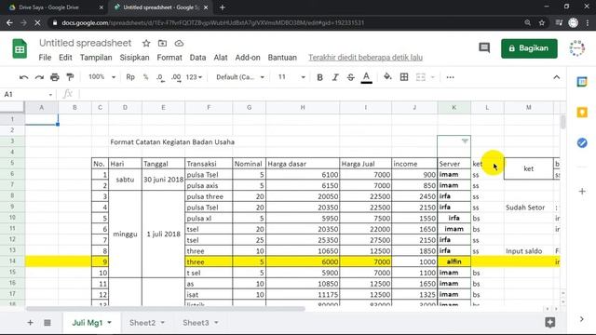Click the Print icon

55,77
